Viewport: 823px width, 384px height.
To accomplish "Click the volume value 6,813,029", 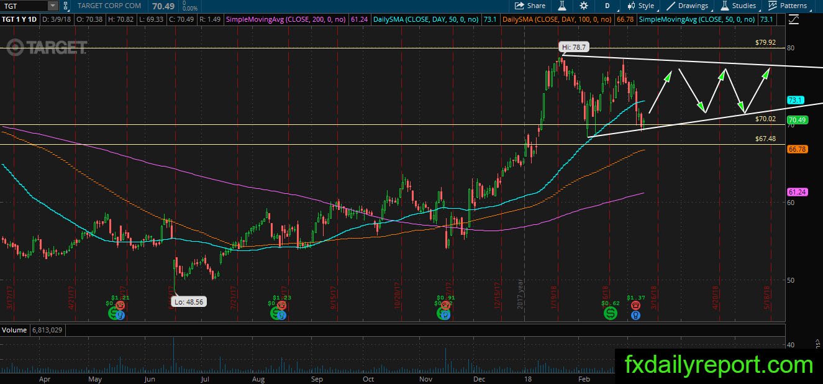I will 46,329.
